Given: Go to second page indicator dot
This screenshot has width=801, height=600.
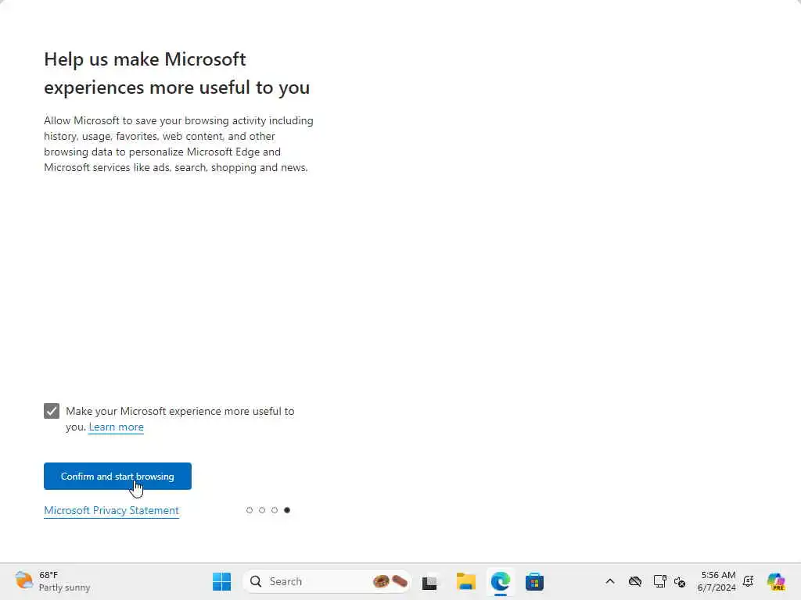Looking at the screenshot, I should [x=262, y=510].
